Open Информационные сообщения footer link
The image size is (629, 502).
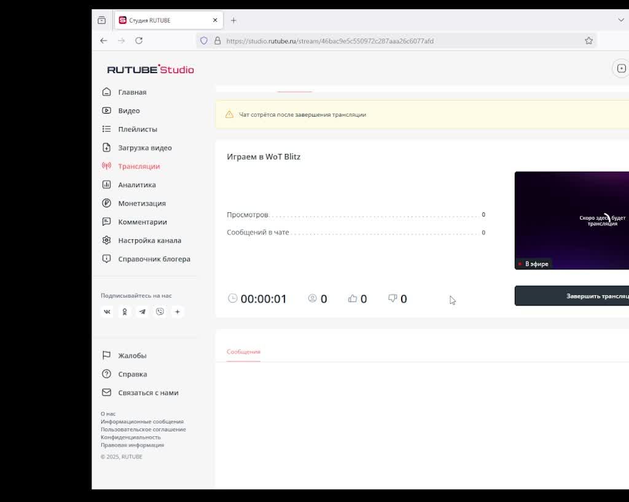(142, 422)
